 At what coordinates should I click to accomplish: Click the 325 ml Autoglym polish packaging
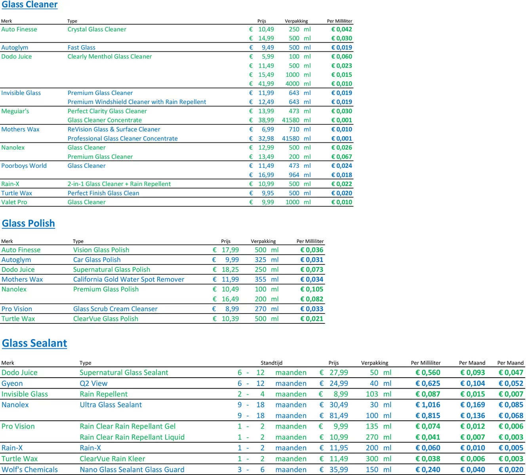267,260
